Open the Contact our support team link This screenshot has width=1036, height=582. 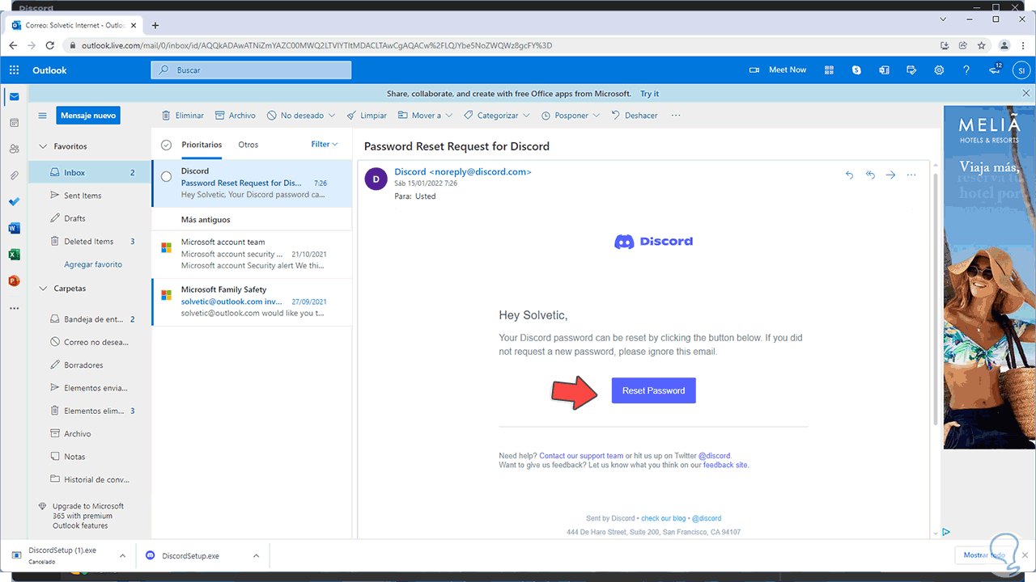[581, 456]
